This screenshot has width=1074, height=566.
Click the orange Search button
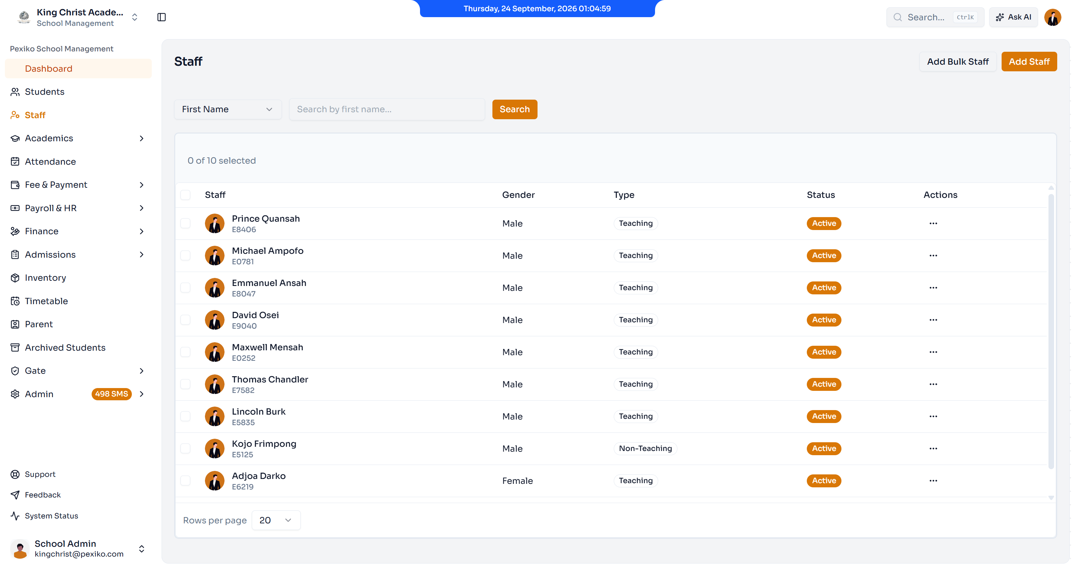(514, 109)
